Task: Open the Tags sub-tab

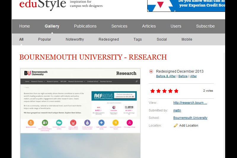Action: pyautogui.click(x=137, y=39)
